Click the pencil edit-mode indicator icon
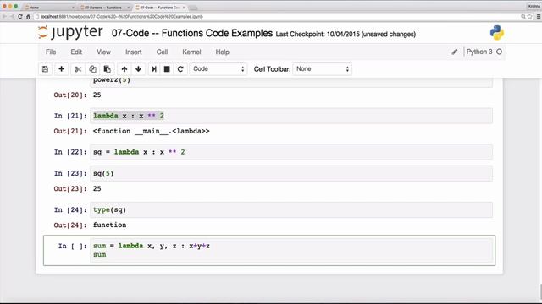 (x=454, y=52)
